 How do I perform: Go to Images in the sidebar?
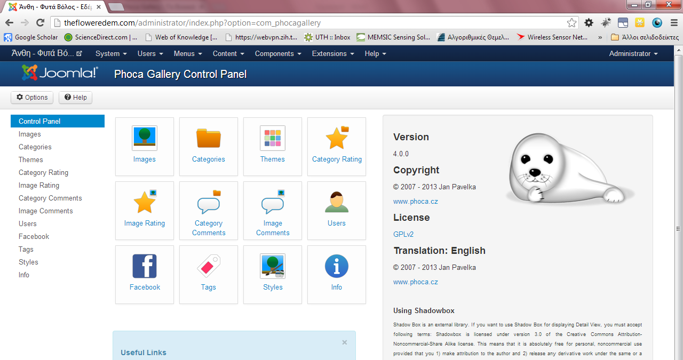30,134
